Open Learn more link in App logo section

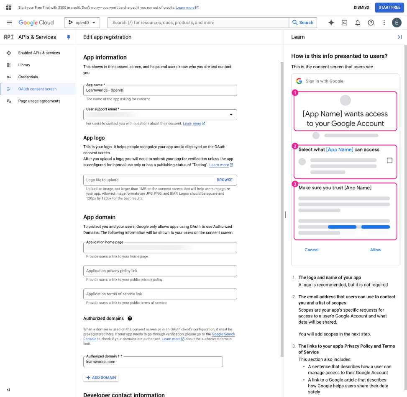(x=221, y=165)
